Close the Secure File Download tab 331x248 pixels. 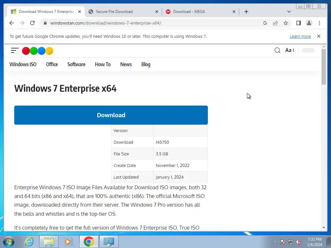pyautogui.click(x=157, y=12)
